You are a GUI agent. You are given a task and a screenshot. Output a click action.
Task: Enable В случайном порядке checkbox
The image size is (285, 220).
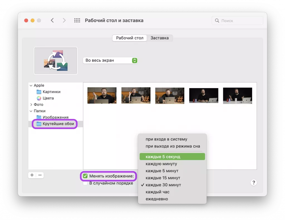point(85,183)
